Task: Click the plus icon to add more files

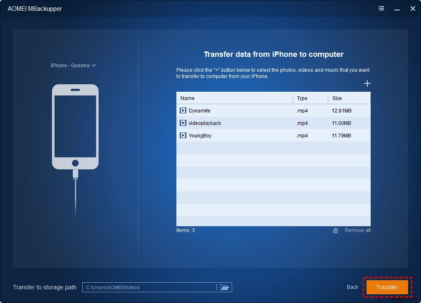Action: pyautogui.click(x=367, y=83)
